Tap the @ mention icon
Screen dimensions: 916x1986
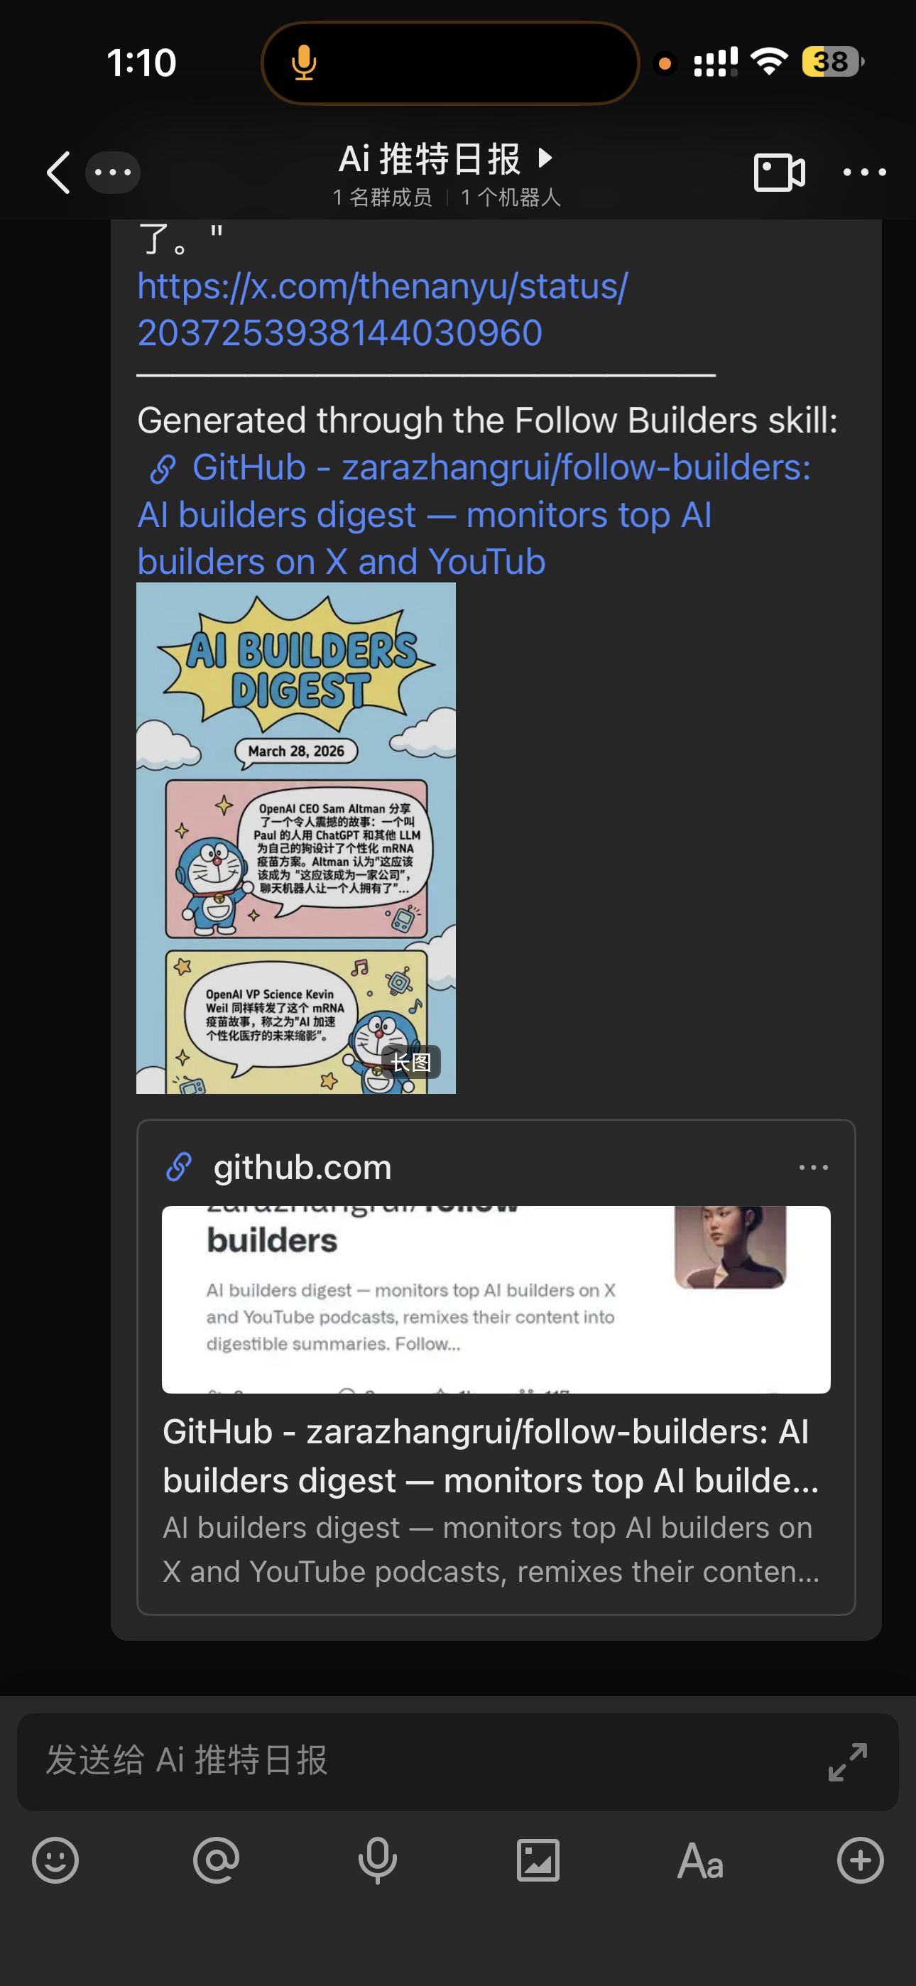pos(216,1860)
